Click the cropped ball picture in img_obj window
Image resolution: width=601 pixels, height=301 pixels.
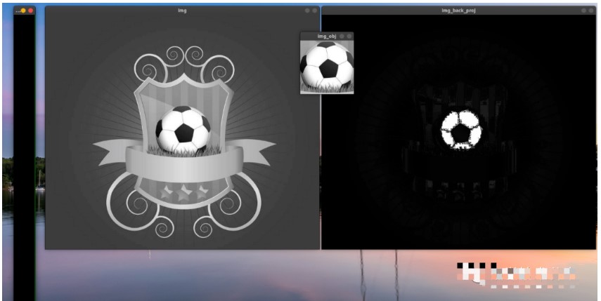327,67
